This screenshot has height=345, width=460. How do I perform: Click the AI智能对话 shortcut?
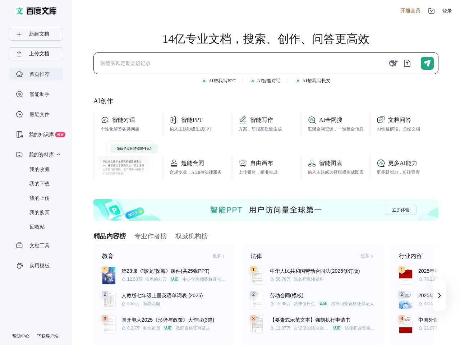[266, 81]
